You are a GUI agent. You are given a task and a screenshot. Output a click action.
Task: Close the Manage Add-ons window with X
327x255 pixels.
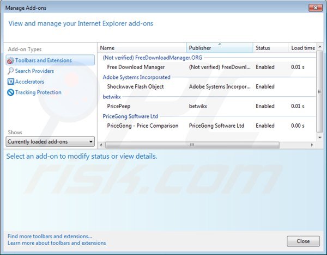coord(316,8)
